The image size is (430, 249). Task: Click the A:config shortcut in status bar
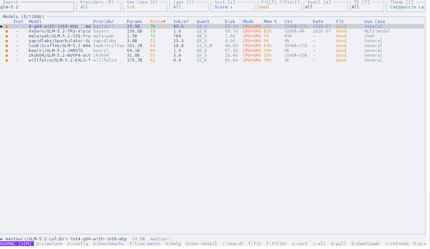[x=78, y=244]
